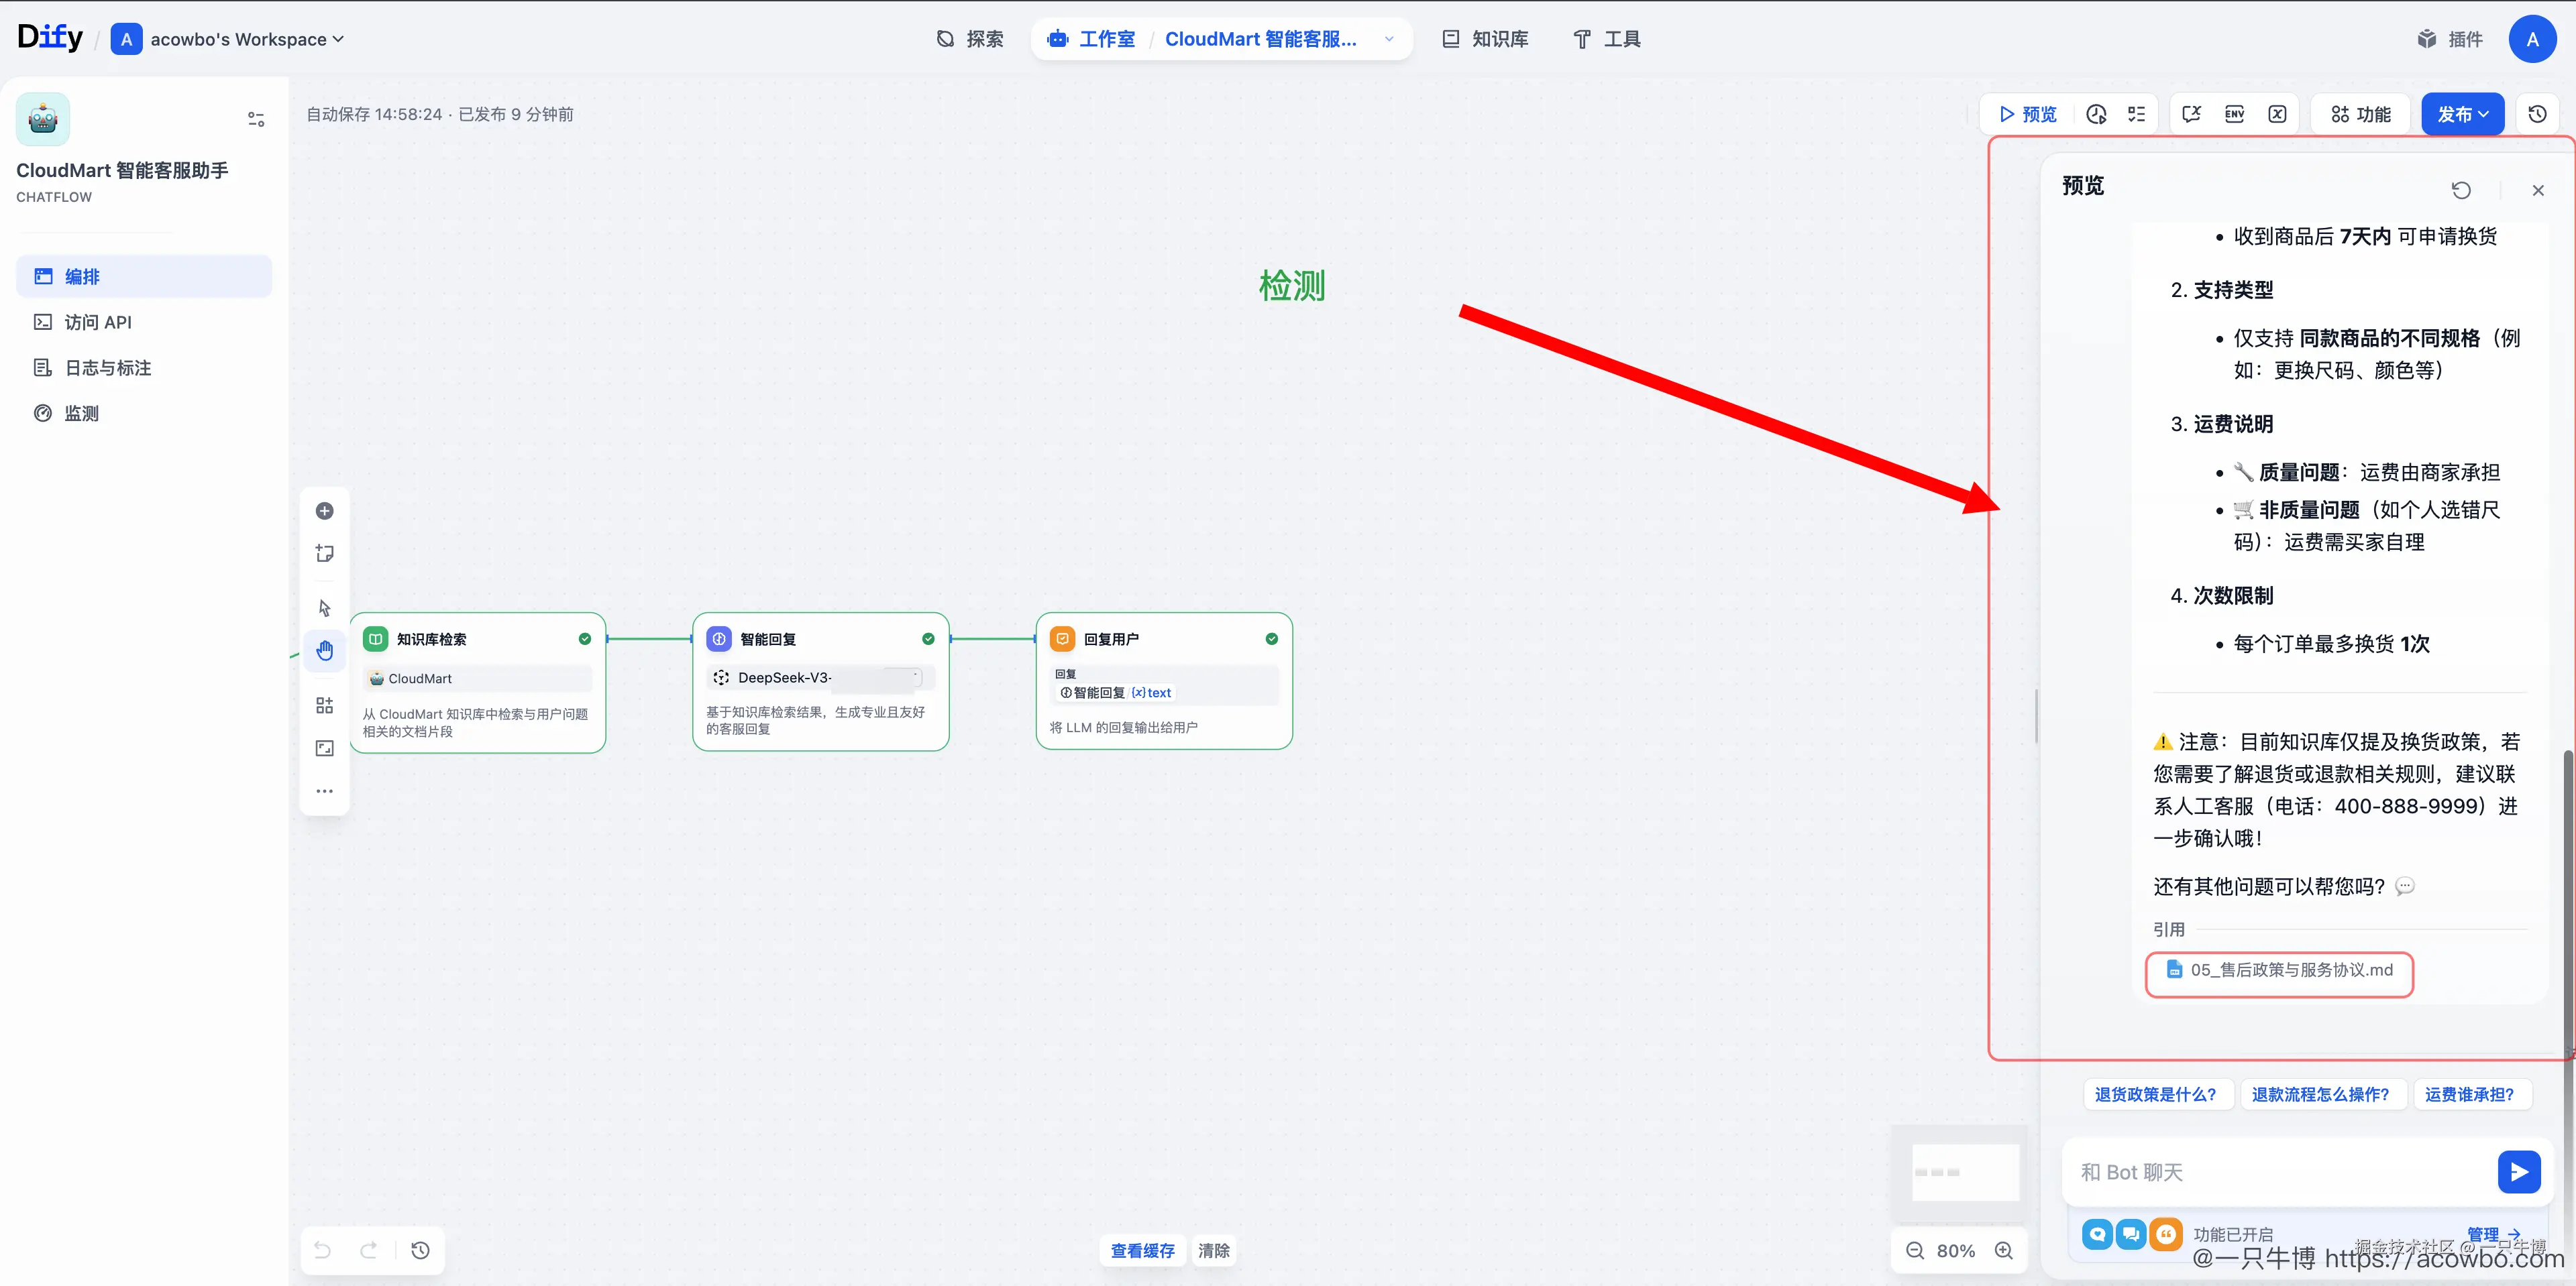Toggle the sidebar collapse settings icon
The image size is (2576, 1286).
point(256,119)
